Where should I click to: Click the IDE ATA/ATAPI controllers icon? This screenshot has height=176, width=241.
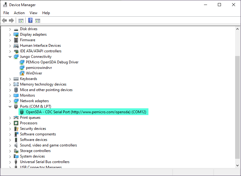click(16, 51)
